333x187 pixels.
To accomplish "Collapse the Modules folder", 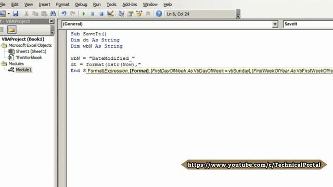I will coord(4,64).
